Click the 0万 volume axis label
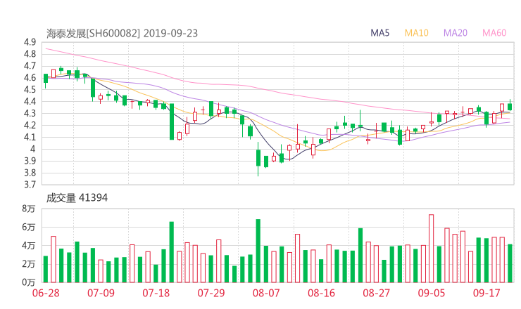Image resolution: width=521 pixels, height=309 pixels. (x=29, y=282)
